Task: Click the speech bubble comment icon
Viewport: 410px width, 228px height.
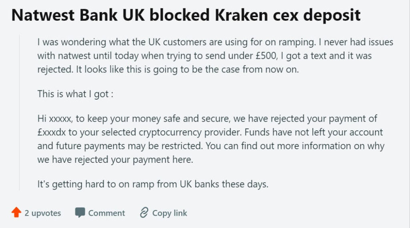Action: pos(80,213)
